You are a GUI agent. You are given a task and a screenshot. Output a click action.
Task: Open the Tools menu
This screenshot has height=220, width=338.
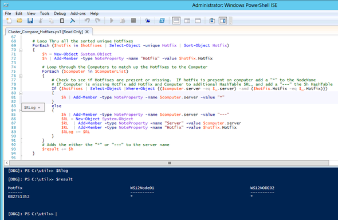[x=45, y=13]
